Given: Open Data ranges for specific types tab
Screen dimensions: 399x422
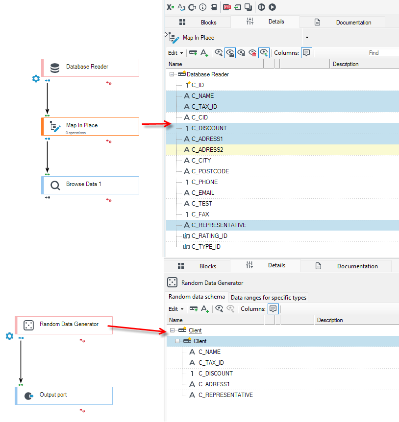Looking at the screenshot, I should (269, 297).
